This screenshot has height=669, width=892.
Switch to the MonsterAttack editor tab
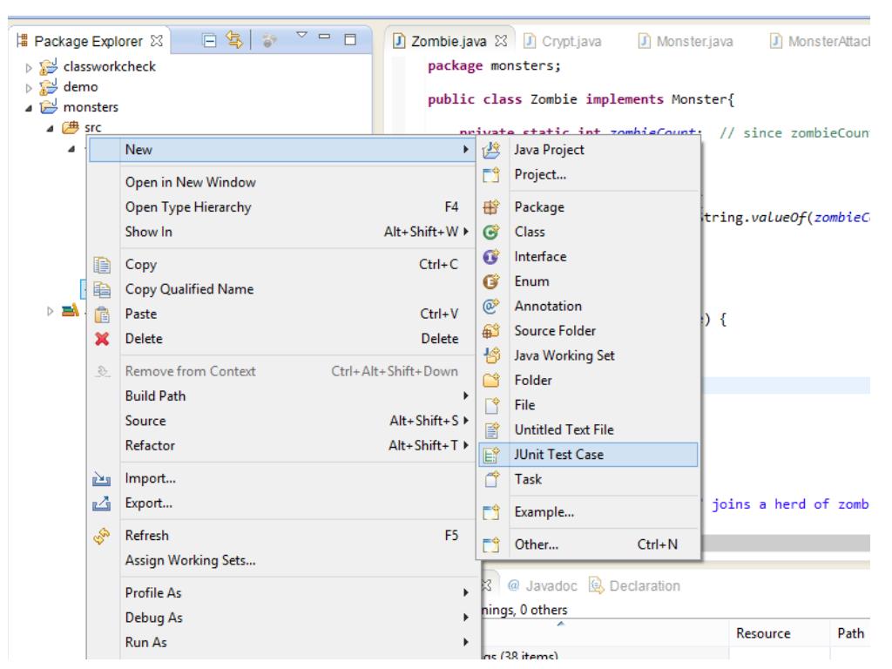[x=820, y=42]
